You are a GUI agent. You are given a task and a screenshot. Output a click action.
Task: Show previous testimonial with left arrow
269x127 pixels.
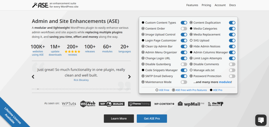pyautogui.click(x=33, y=77)
